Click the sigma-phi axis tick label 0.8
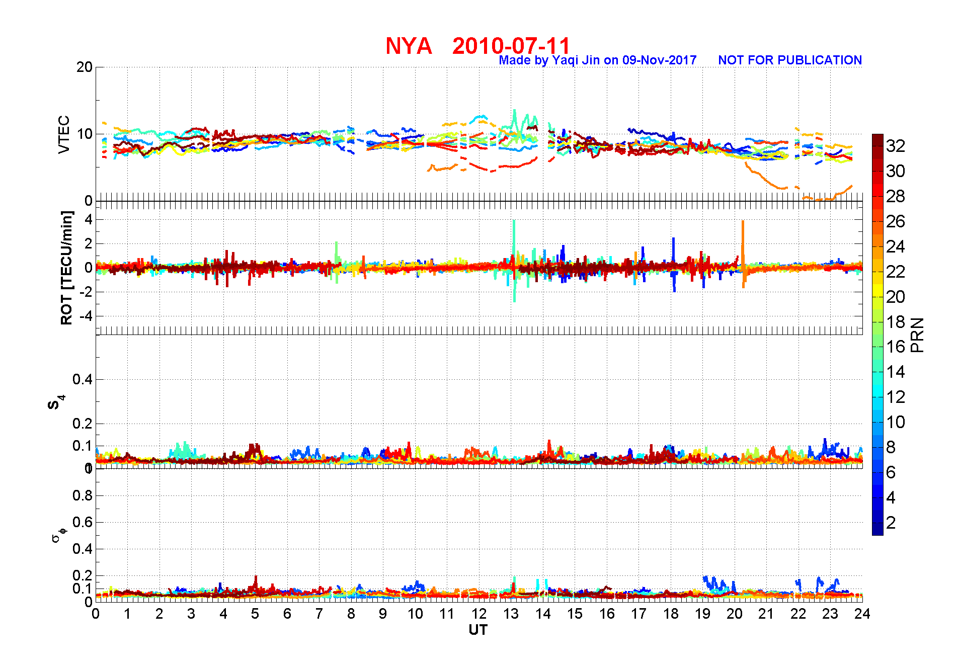Screen dimensions: 958x669 coord(83,495)
